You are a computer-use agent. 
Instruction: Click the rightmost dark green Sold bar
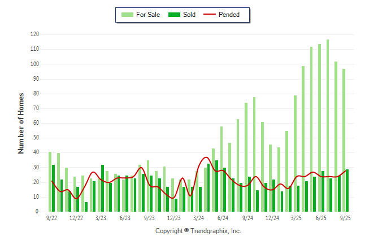(347, 190)
